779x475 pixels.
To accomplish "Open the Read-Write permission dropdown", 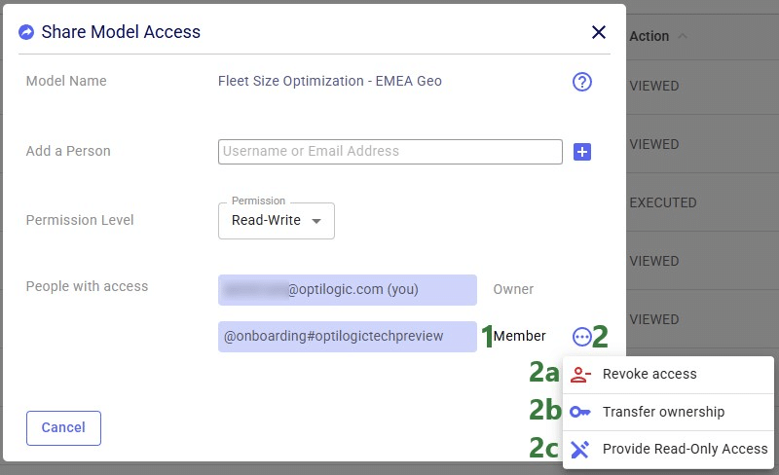I will click(276, 221).
